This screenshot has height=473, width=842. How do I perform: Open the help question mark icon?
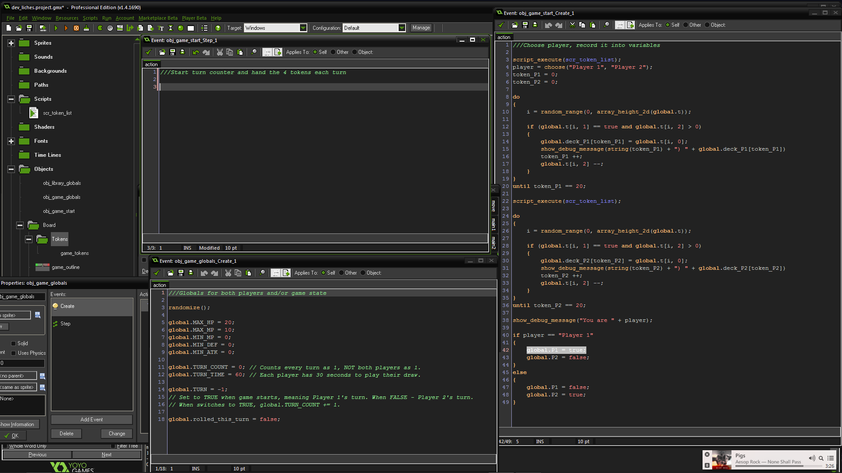pyautogui.click(x=218, y=28)
